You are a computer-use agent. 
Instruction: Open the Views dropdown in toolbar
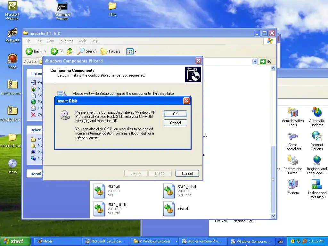pos(131,51)
